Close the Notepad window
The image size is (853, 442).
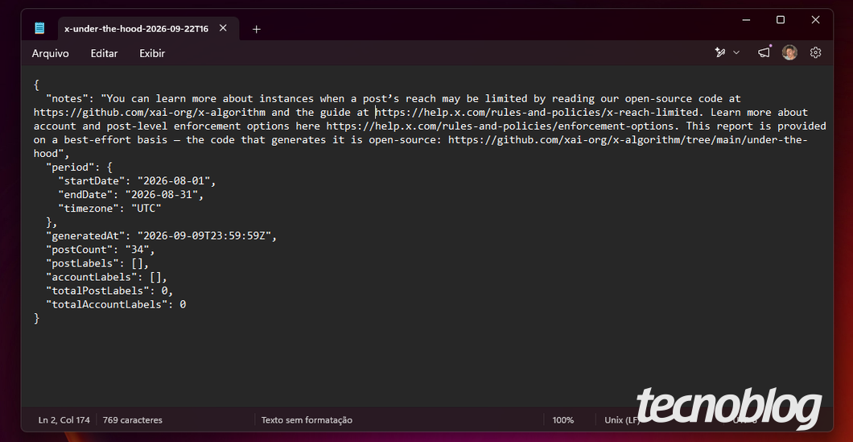[815, 20]
